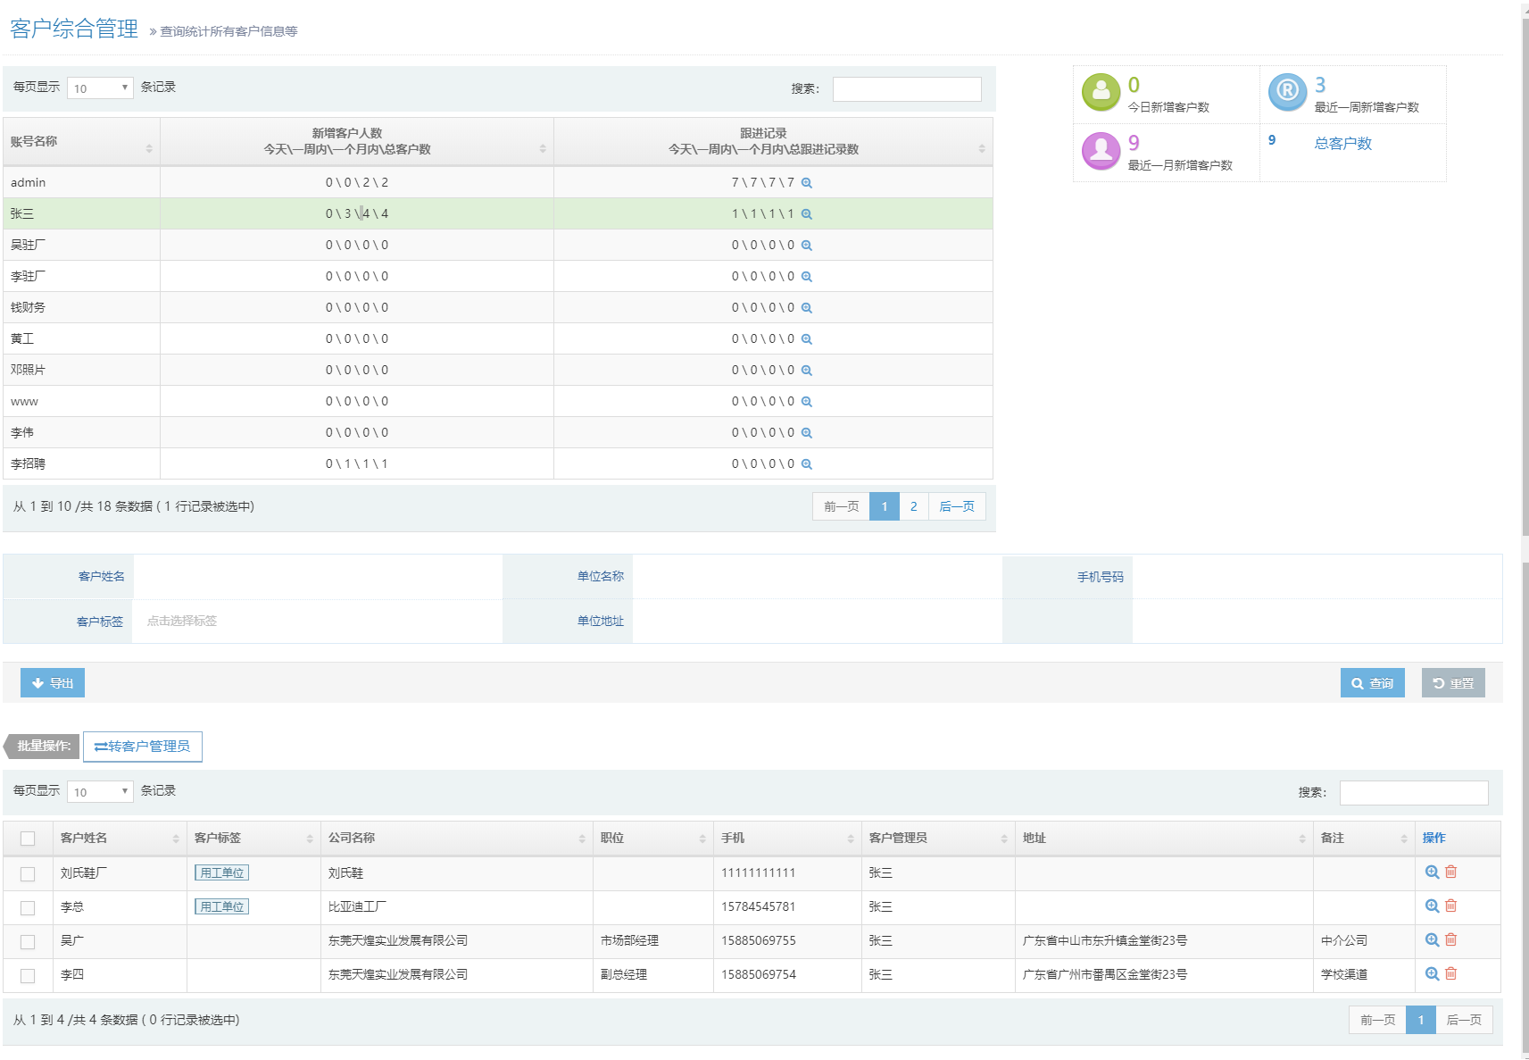Image resolution: width=1529 pixels, height=1060 pixels.
Task: Click trash icon for customer 李四
Action: coord(1450,974)
